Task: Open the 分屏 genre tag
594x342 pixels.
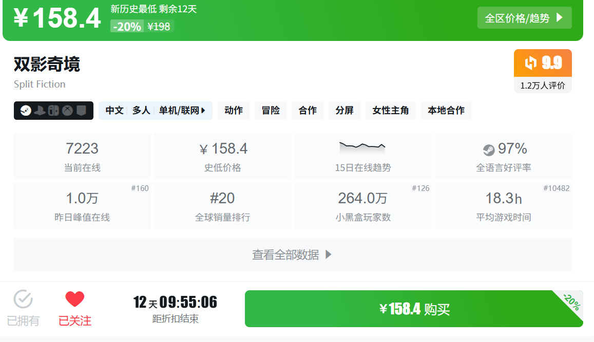Action: pyautogui.click(x=344, y=111)
